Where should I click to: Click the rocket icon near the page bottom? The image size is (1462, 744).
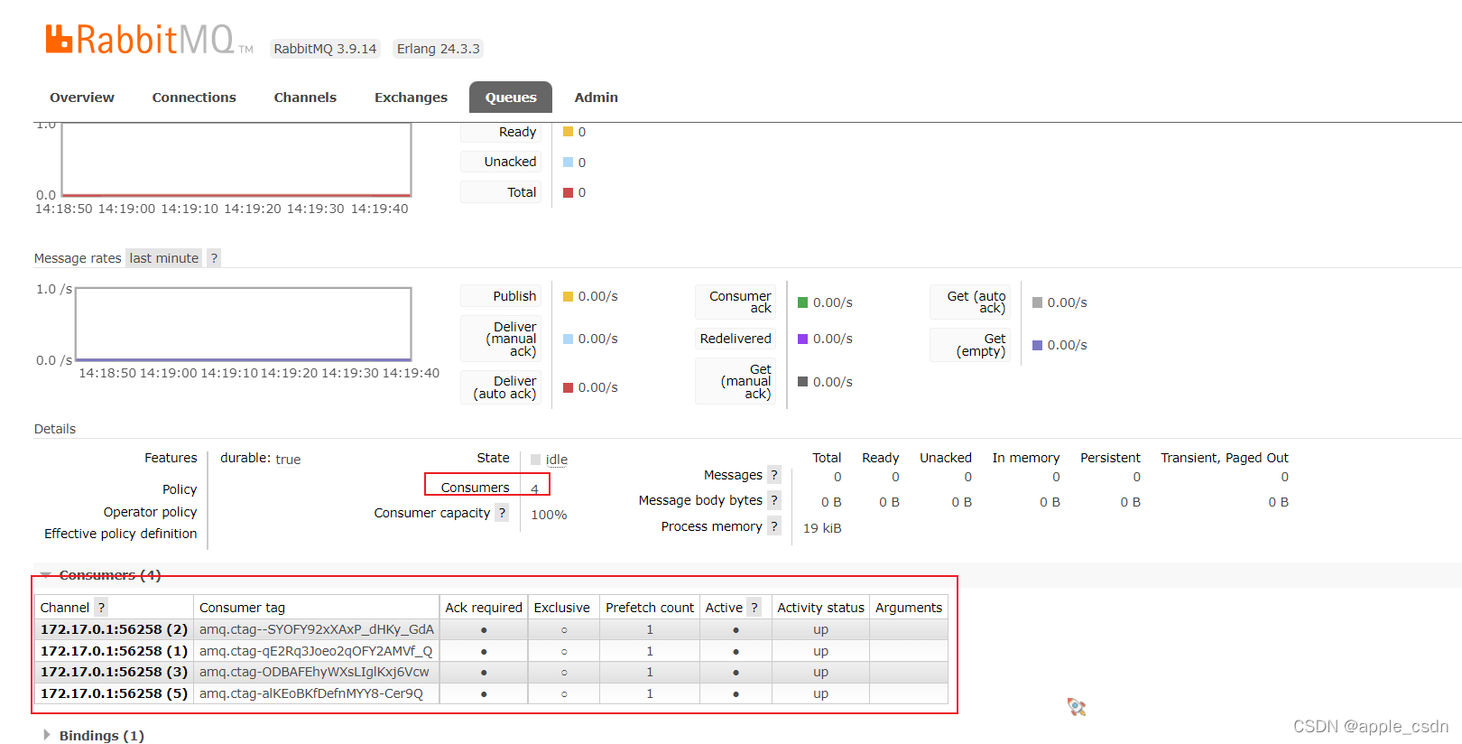coord(1077,707)
